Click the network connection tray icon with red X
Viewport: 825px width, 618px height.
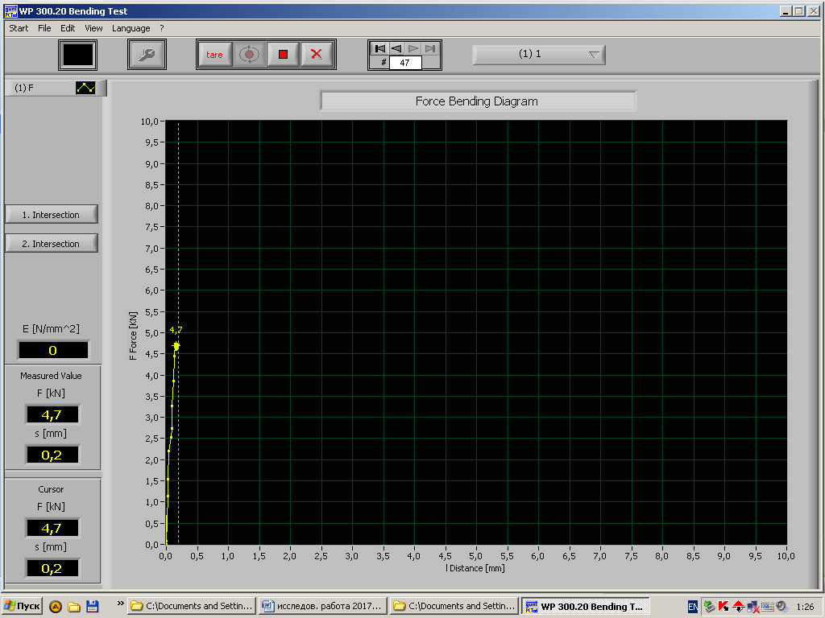(x=753, y=607)
